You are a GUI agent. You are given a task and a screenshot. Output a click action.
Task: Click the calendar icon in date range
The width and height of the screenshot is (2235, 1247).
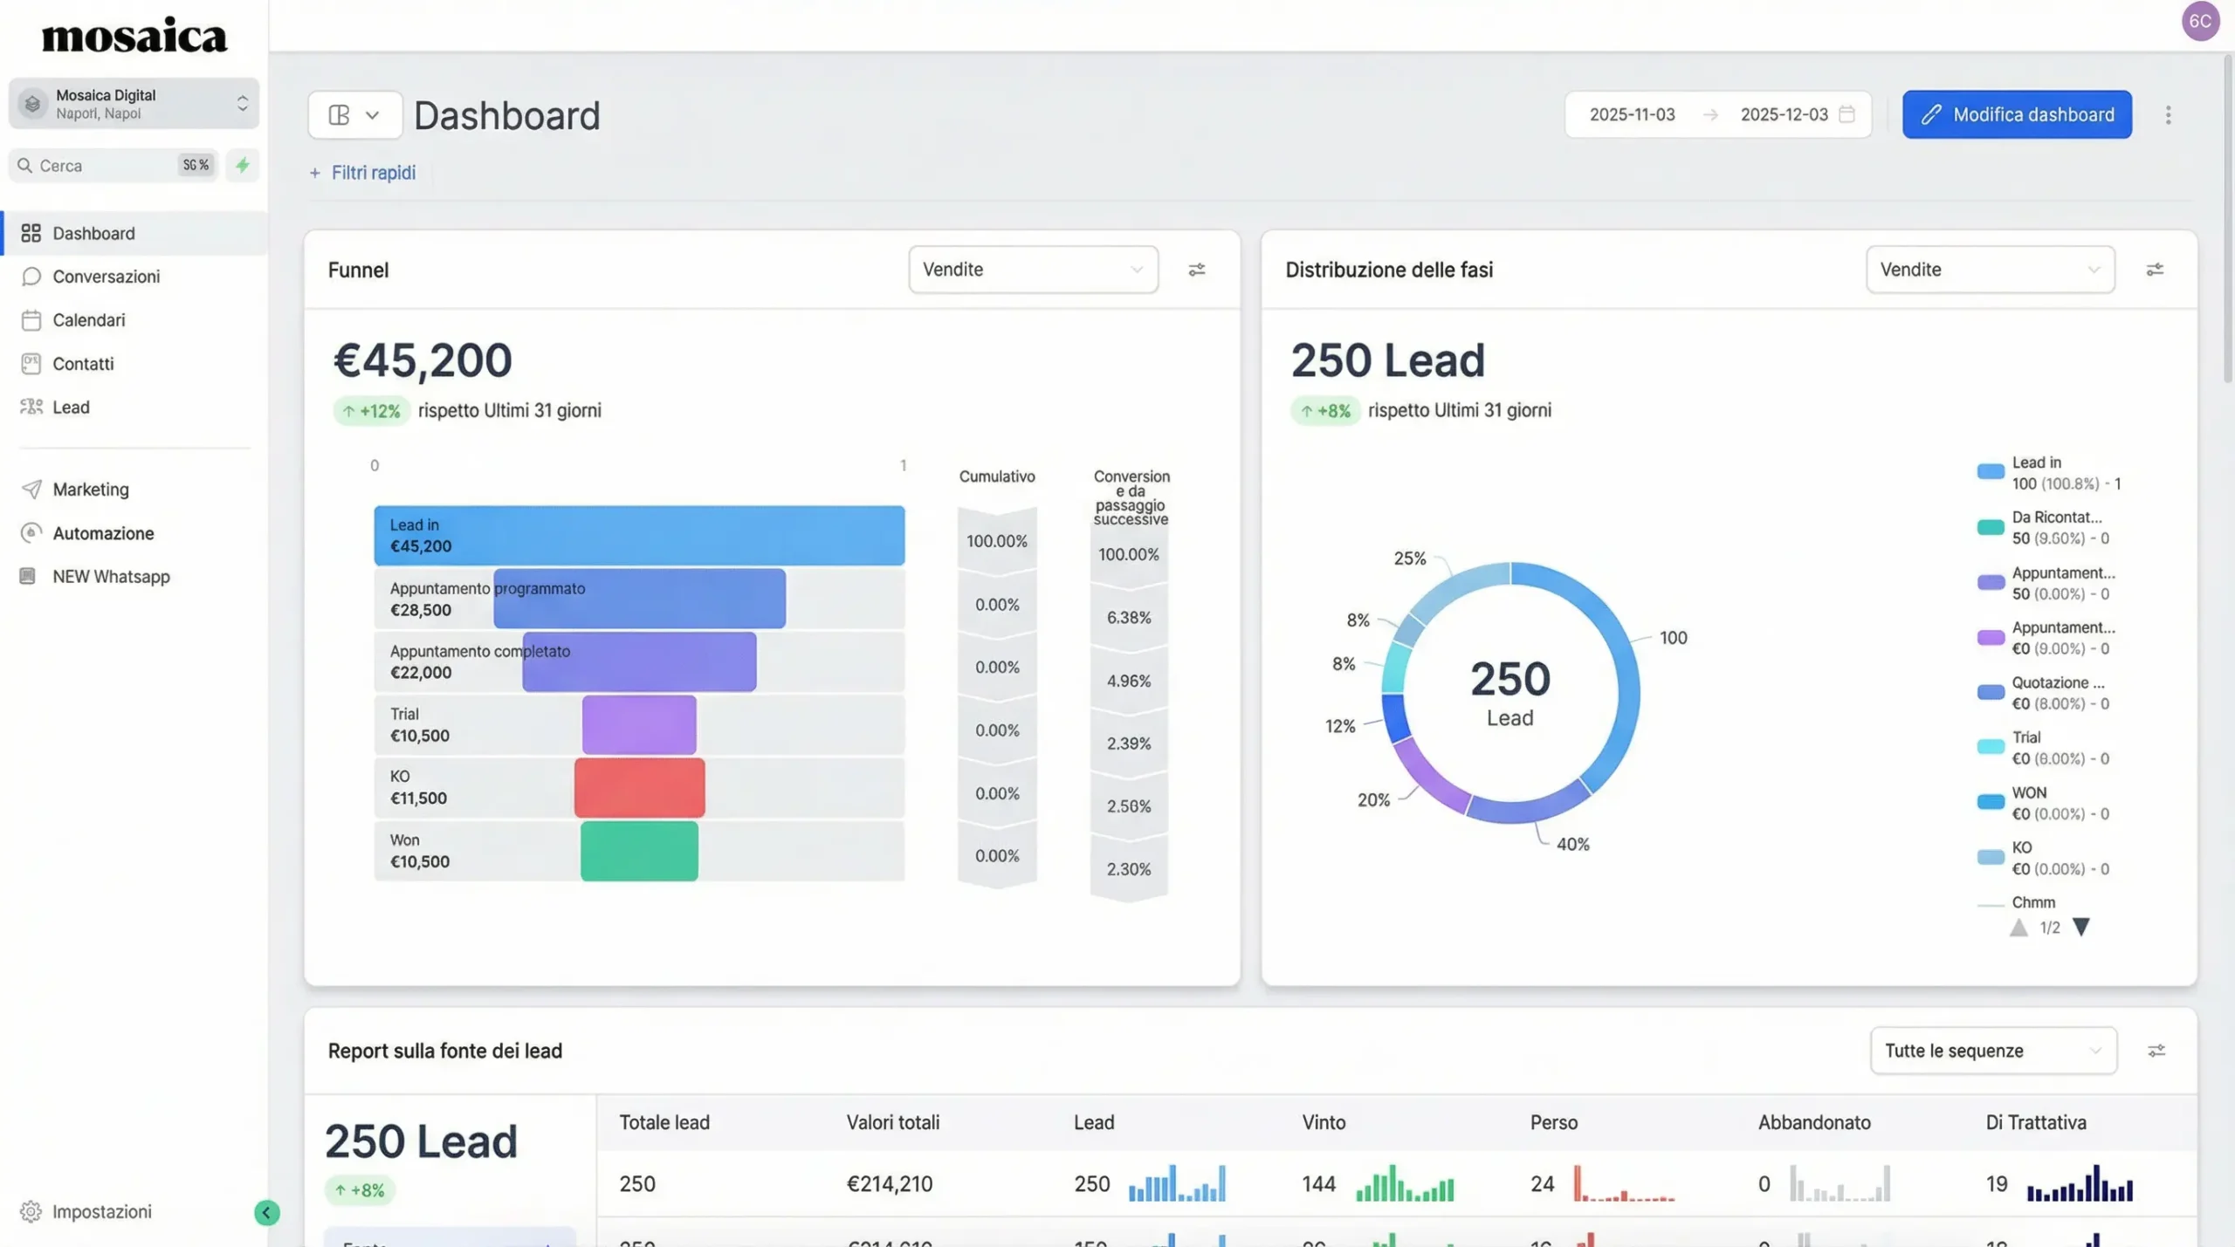(1846, 114)
